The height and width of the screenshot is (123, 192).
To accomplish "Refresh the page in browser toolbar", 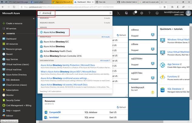I will (x=14, y=7).
